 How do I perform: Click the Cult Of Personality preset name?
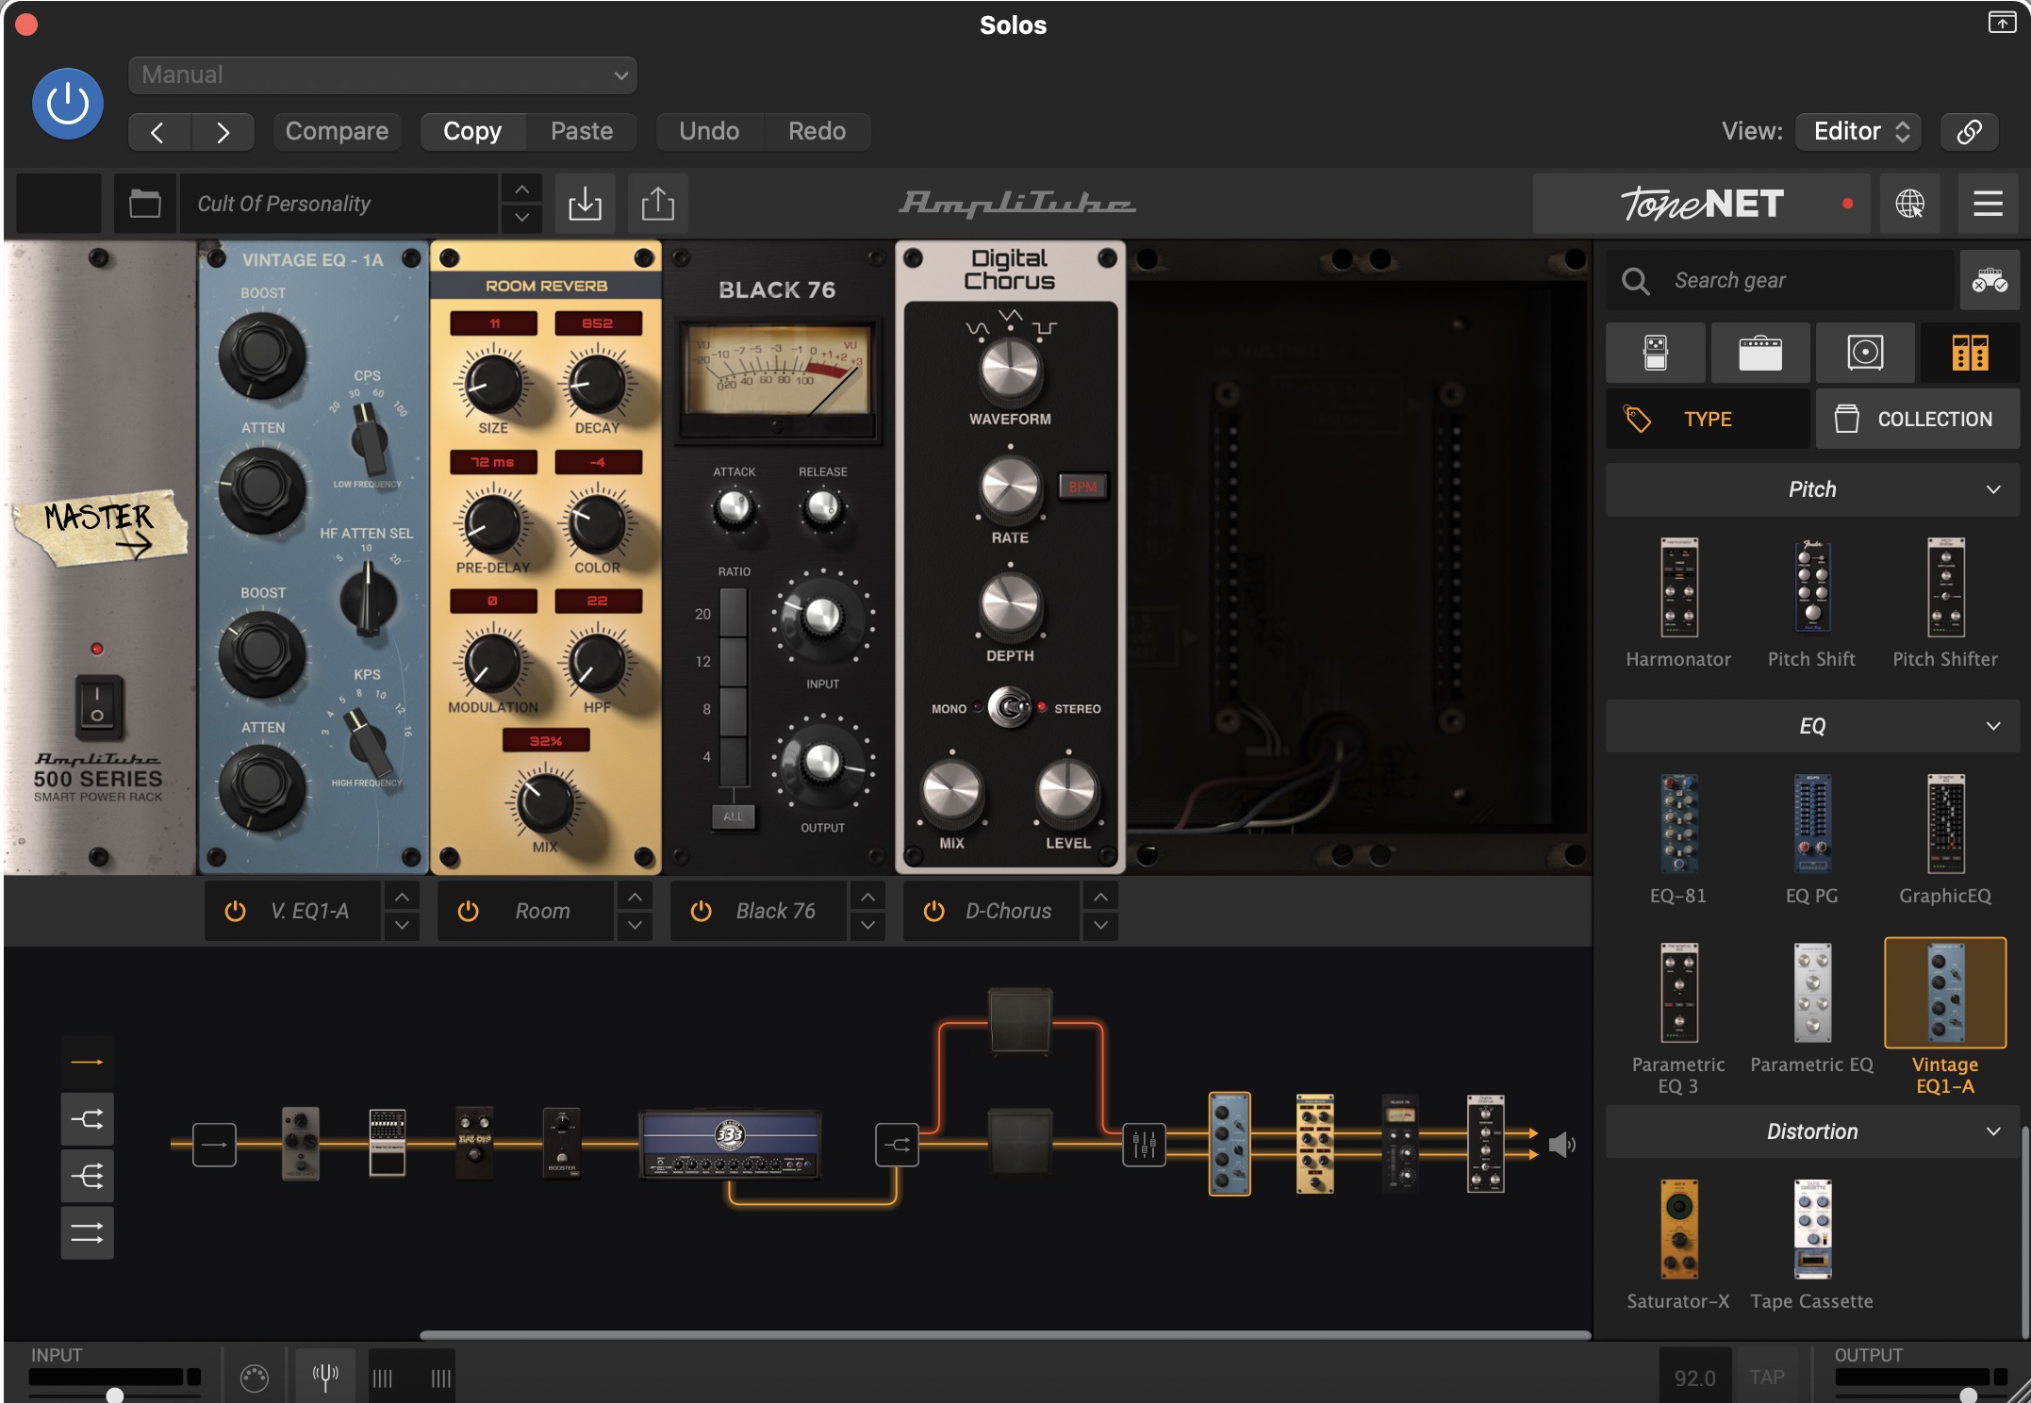pyautogui.click(x=338, y=204)
